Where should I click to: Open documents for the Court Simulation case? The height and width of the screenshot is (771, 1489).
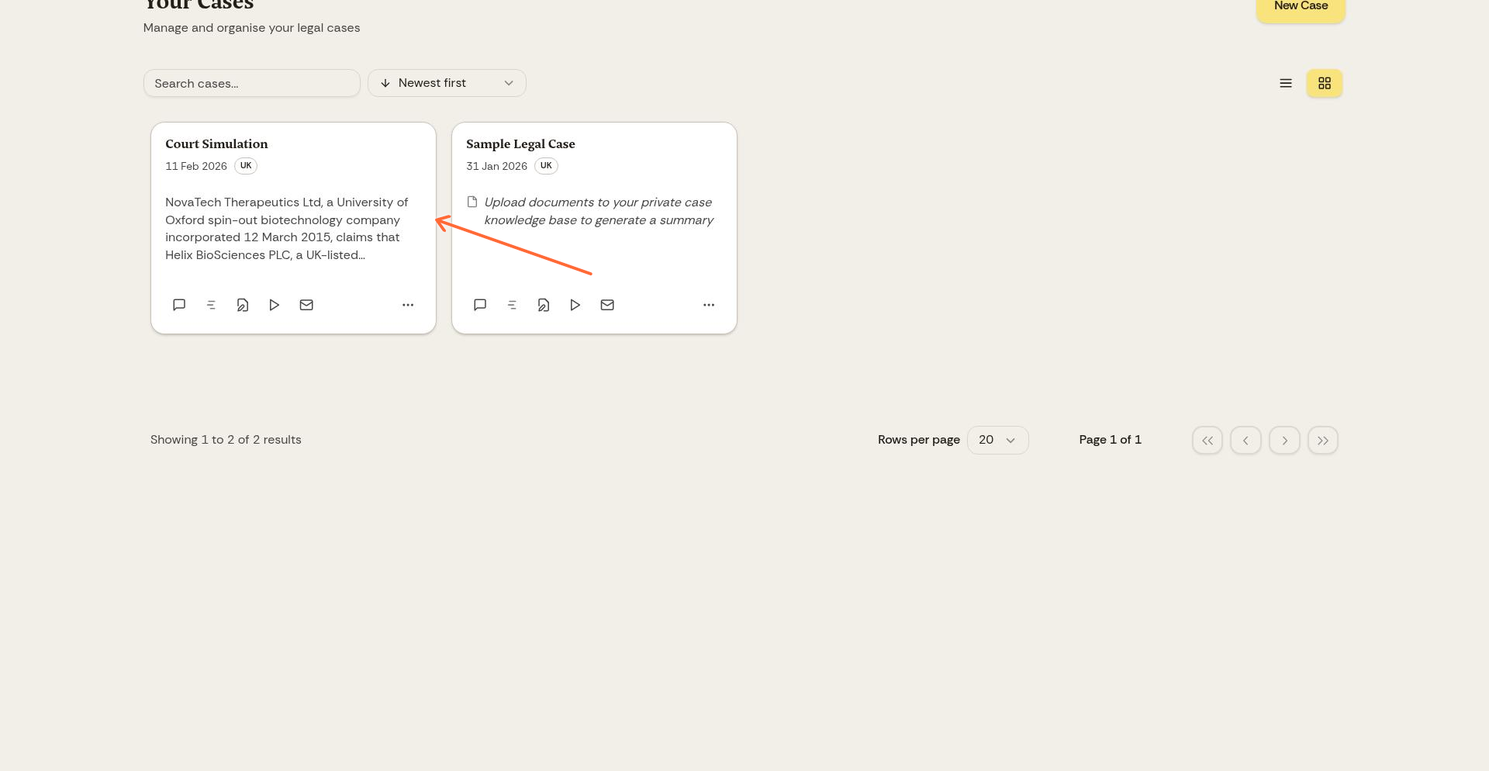(x=243, y=305)
